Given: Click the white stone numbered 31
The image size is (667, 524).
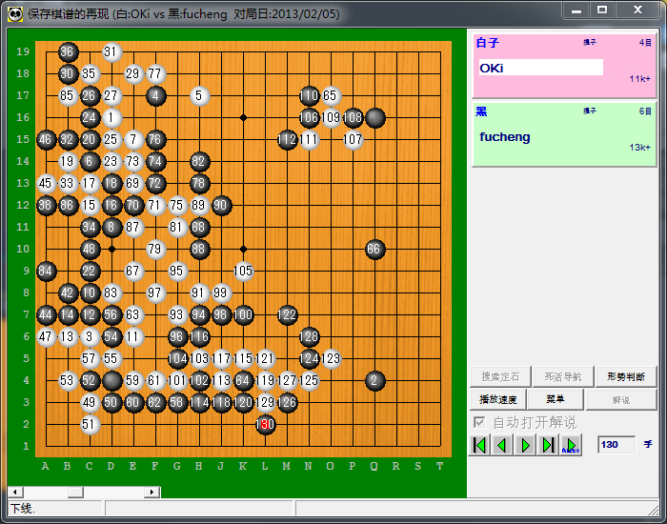Looking at the screenshot, I should click(111, 51).
